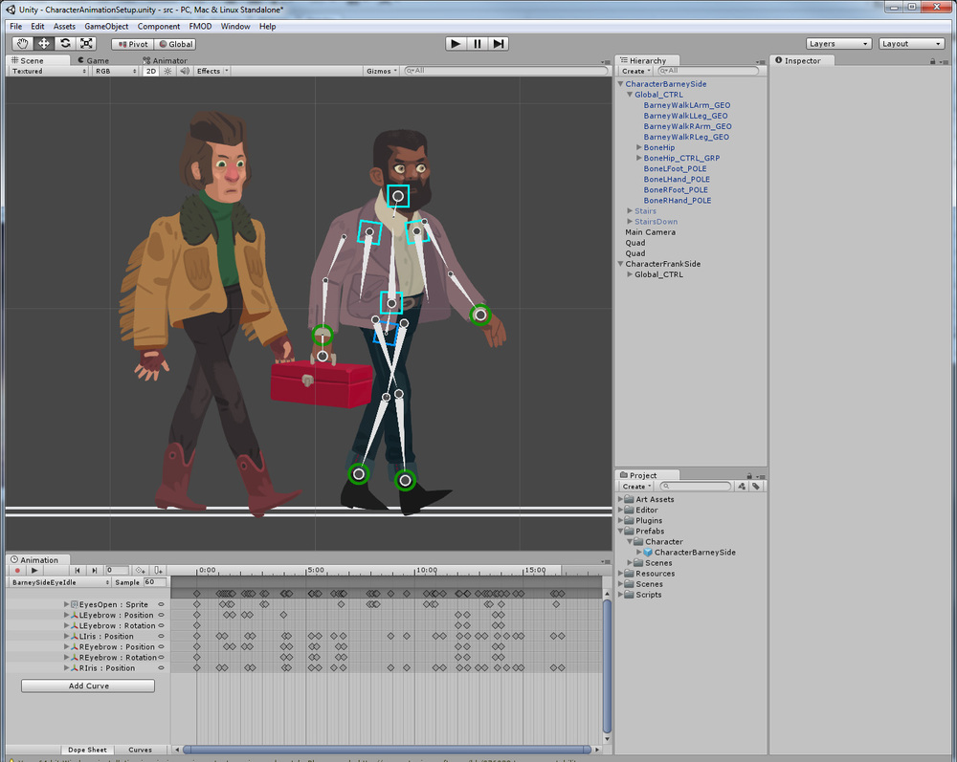This screenshot has height=762, width=957.
Task: Collapse CharacterBarneySide in the Hierarchy
Action: click(621, 84)
